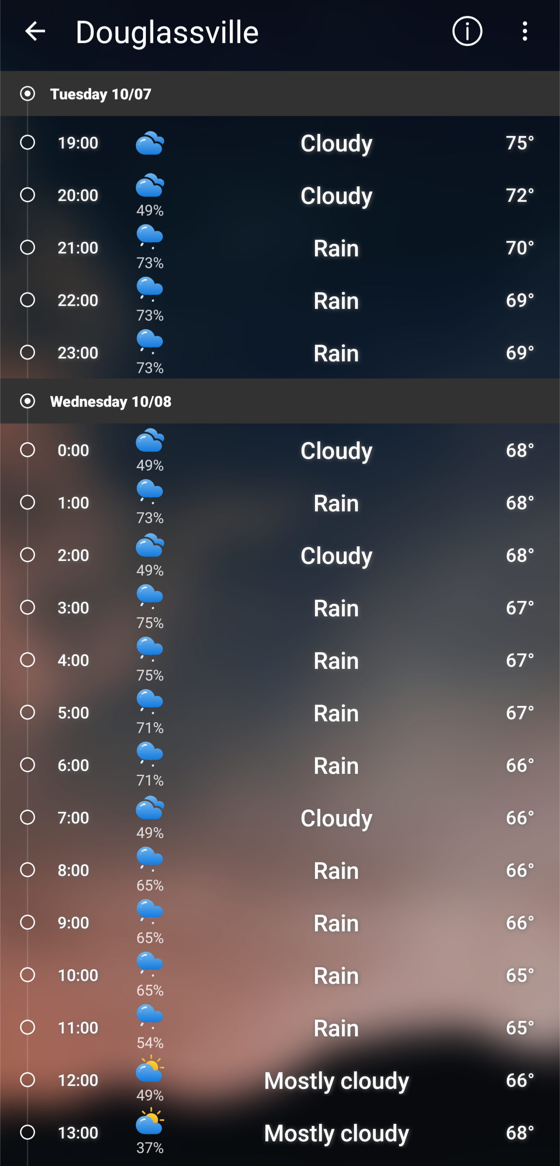Open the 7:00 Cloudy forecast row
Viewport: 560px width, 1166px height.
tap(280, 818)
